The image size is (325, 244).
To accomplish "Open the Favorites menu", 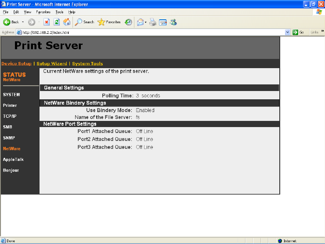I will click(x=43, y=12).
